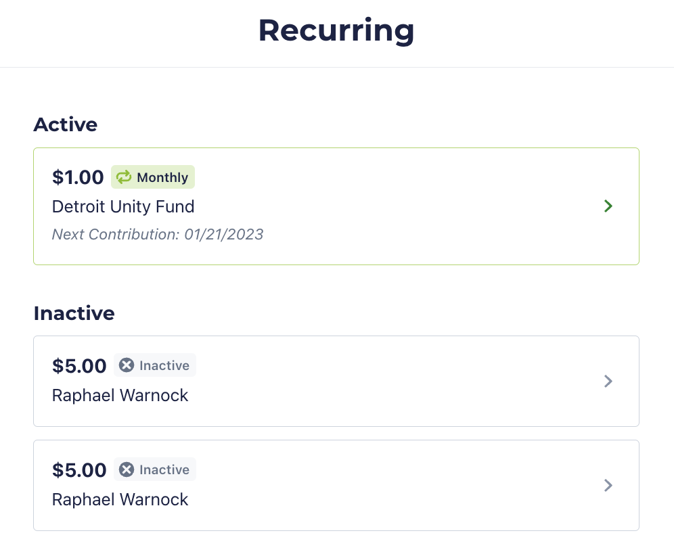
Task: Click the Inactive section heading
Action: (x=74, y=313)
